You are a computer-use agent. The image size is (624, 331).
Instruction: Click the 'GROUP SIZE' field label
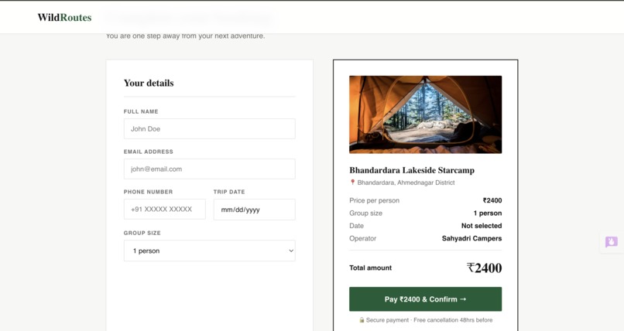142,233
